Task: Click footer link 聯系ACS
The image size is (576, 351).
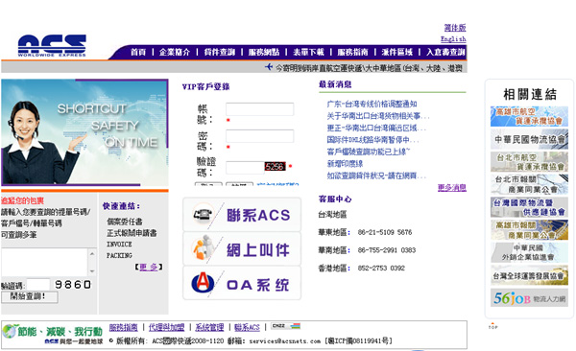Action: click(x=247, y=327)
